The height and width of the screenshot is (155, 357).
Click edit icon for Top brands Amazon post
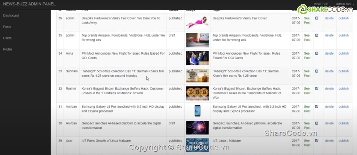[316, 35]
